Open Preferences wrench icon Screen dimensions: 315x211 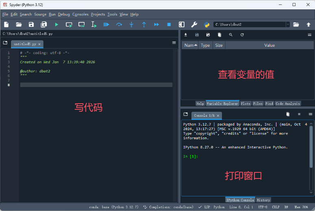point(194,24)
